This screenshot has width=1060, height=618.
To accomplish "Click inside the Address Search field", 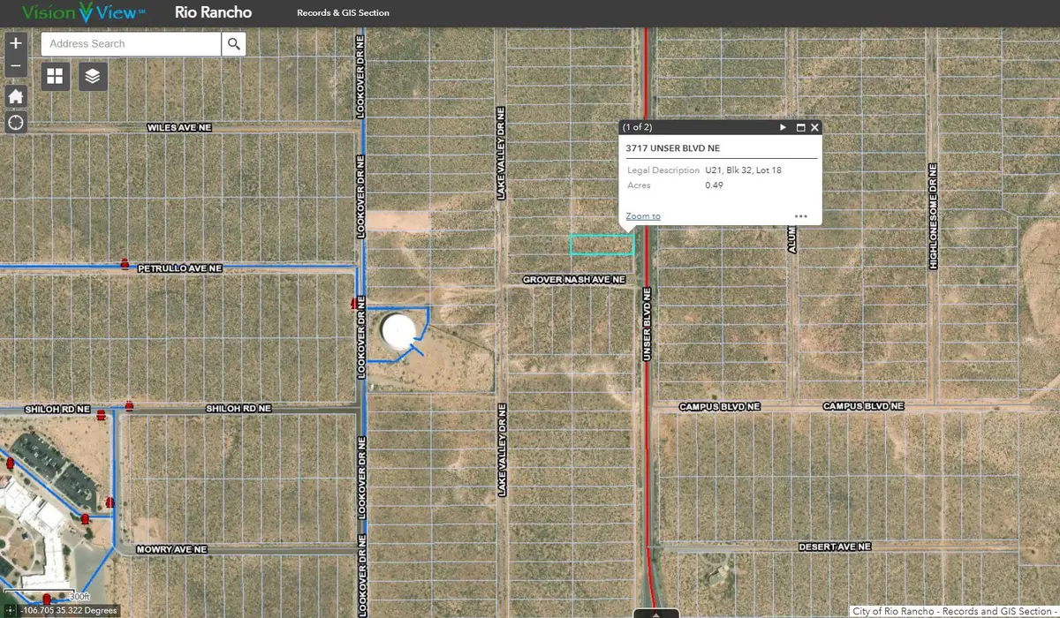I will coord(130,43).
